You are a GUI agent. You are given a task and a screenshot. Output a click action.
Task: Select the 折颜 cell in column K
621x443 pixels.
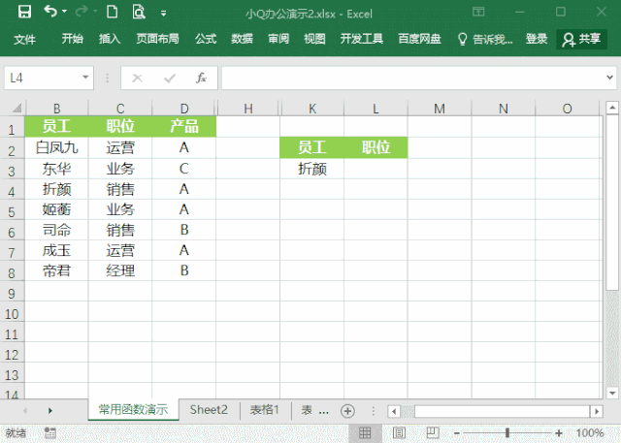tap(312, 169)
